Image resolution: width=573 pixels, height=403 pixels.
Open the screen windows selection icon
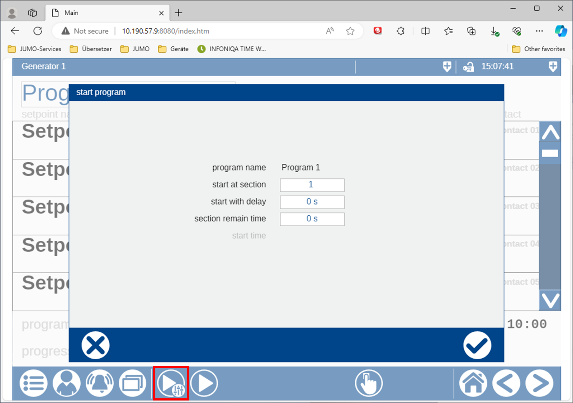(x=133, y=383)
